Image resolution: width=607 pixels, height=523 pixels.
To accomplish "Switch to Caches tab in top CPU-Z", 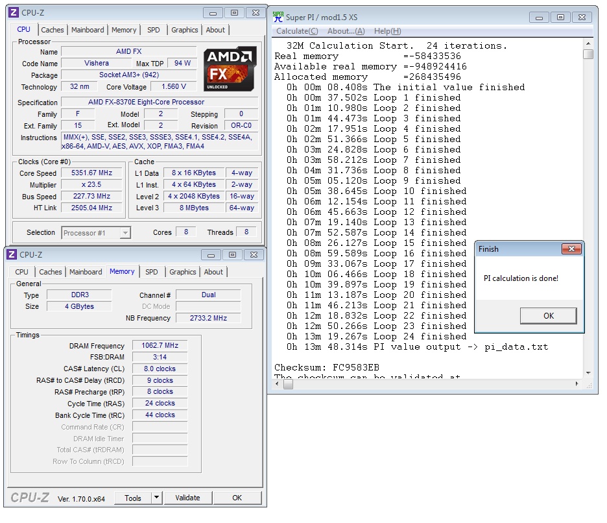I will coord(53,30).
